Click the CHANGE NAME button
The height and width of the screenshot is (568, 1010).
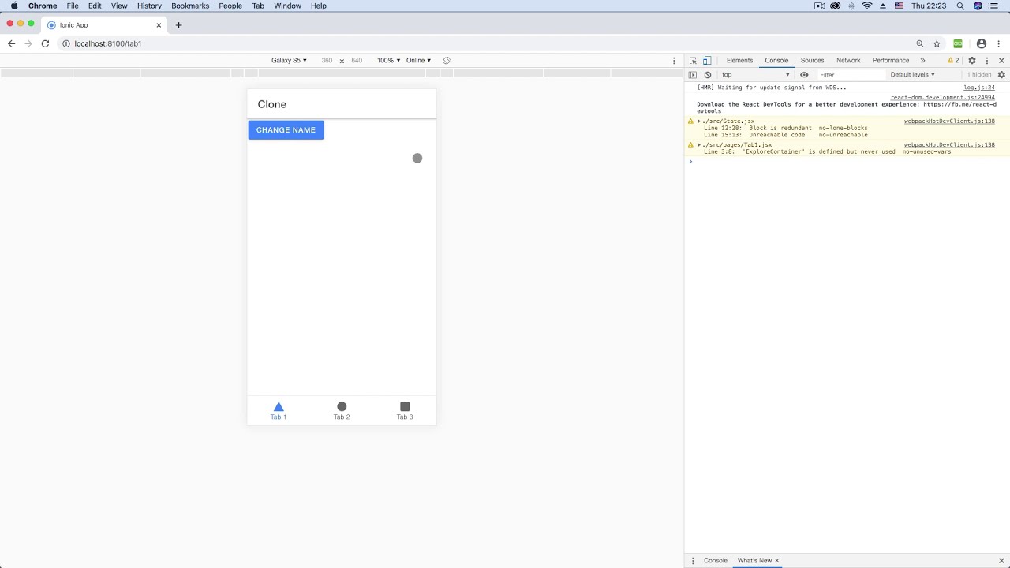(x=286, y=130)
